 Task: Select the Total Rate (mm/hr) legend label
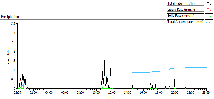point(185,3)
